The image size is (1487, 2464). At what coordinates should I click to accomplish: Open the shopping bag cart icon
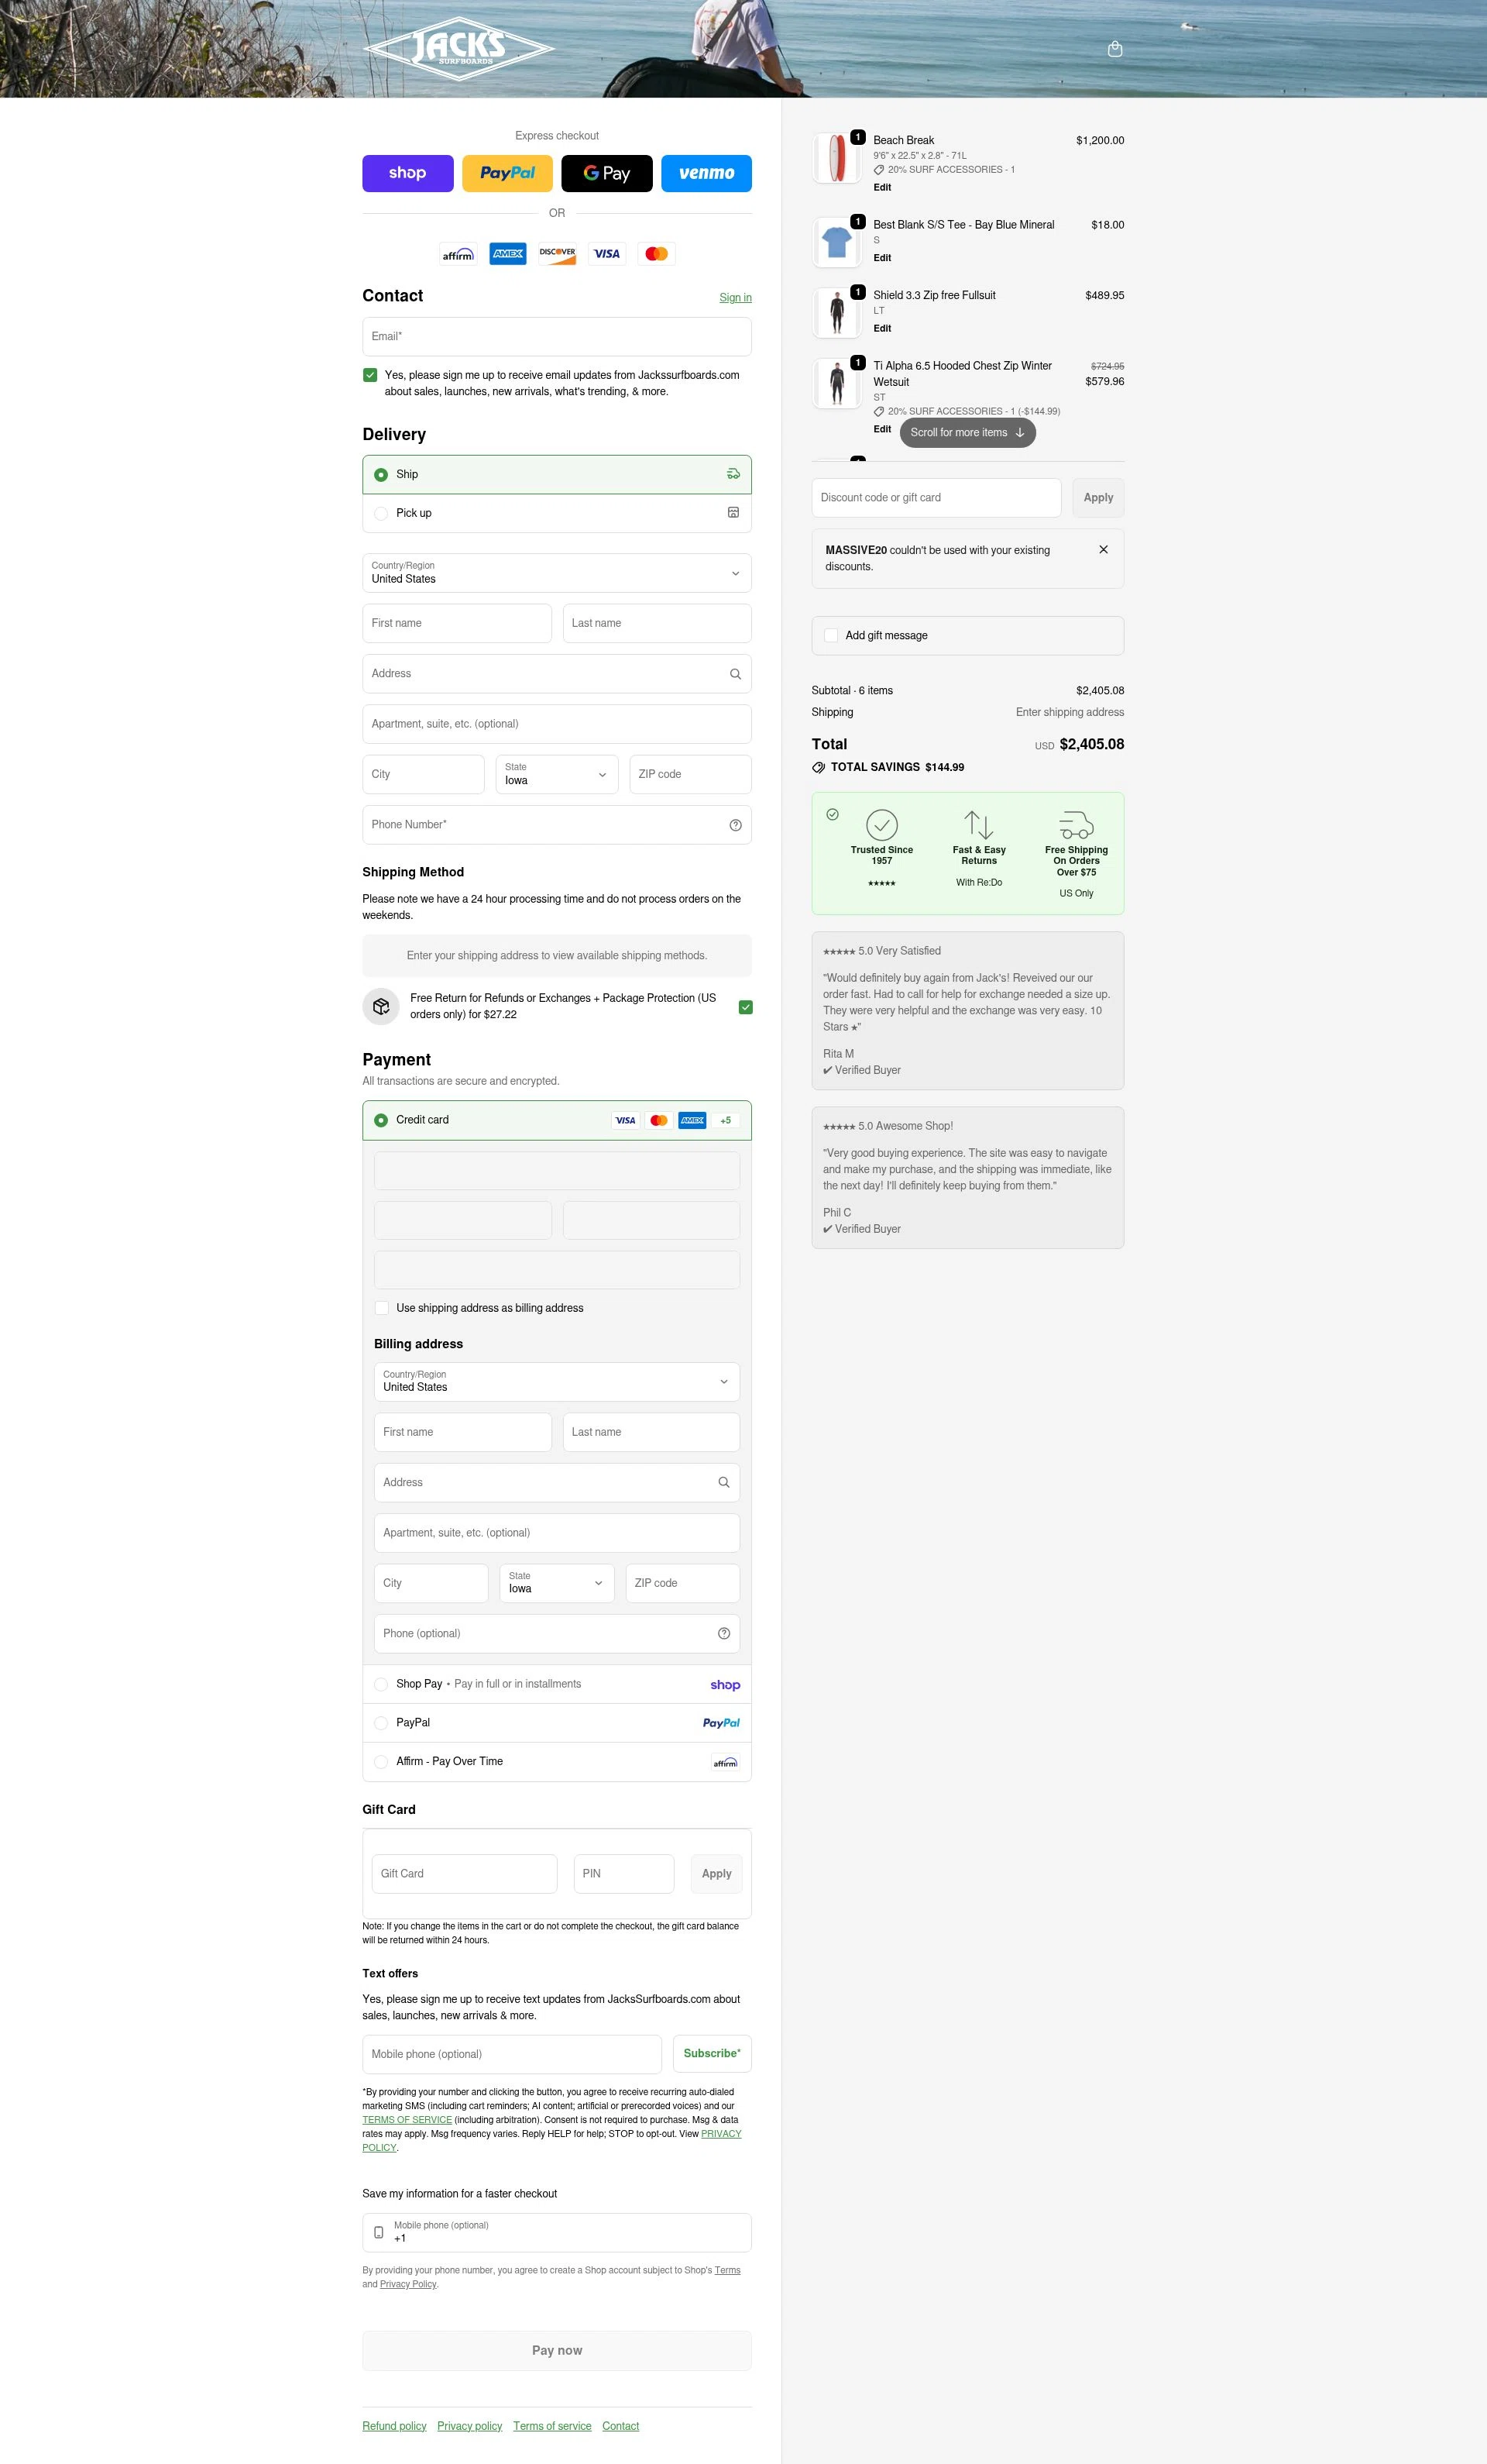coord(1114,49)
